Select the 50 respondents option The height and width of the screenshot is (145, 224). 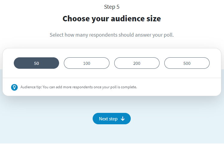coord(36,63)
